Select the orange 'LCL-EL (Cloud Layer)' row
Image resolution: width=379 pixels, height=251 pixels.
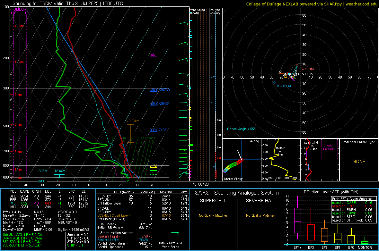(144, 215)
